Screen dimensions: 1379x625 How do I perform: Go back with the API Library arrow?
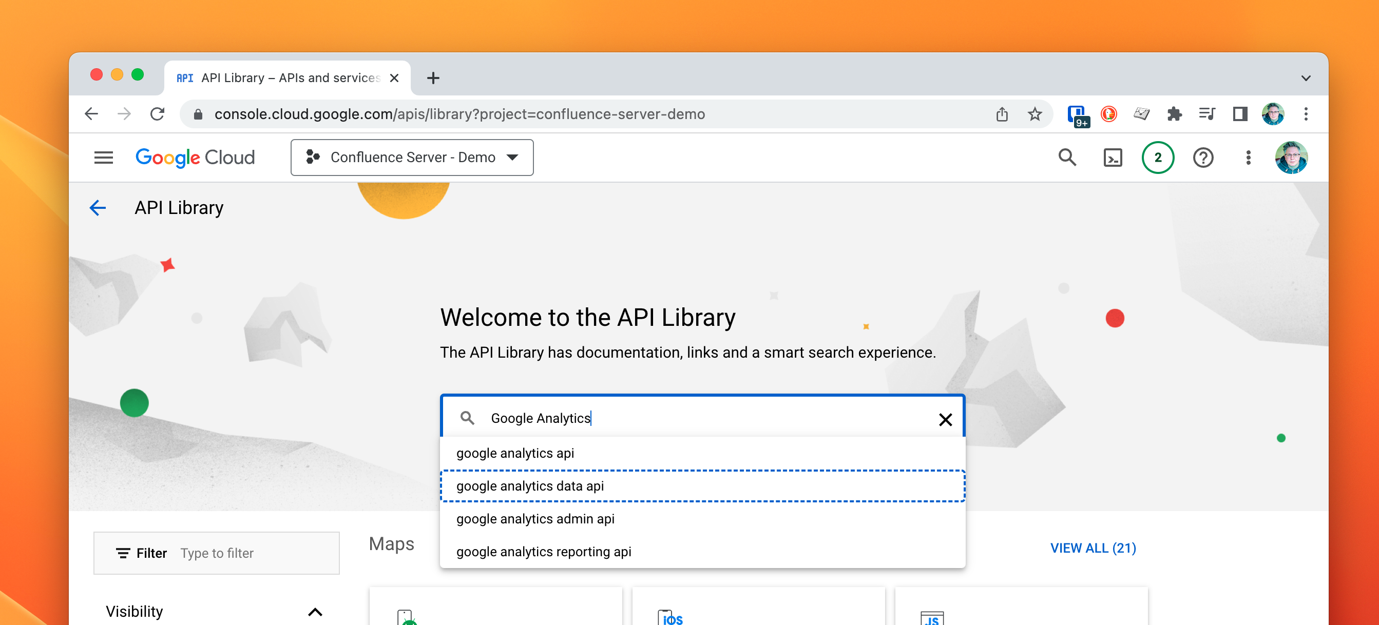(x=98, y=208)
